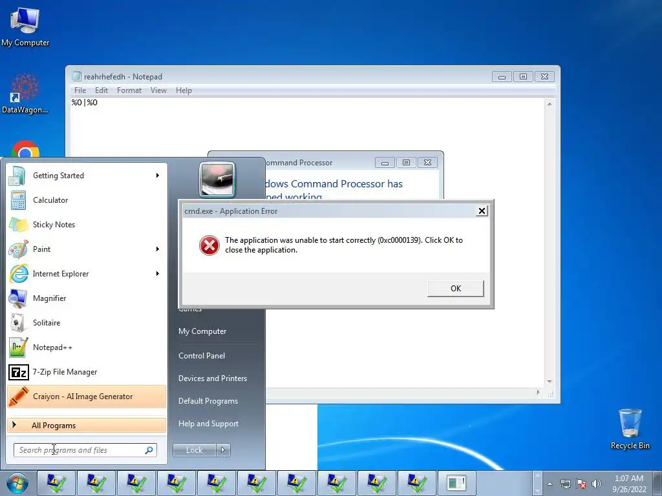The height and width of the screenshot is (496, 662).
Task: Open the DataWagon desktop shortcut
Action: [x=25, y=94]
